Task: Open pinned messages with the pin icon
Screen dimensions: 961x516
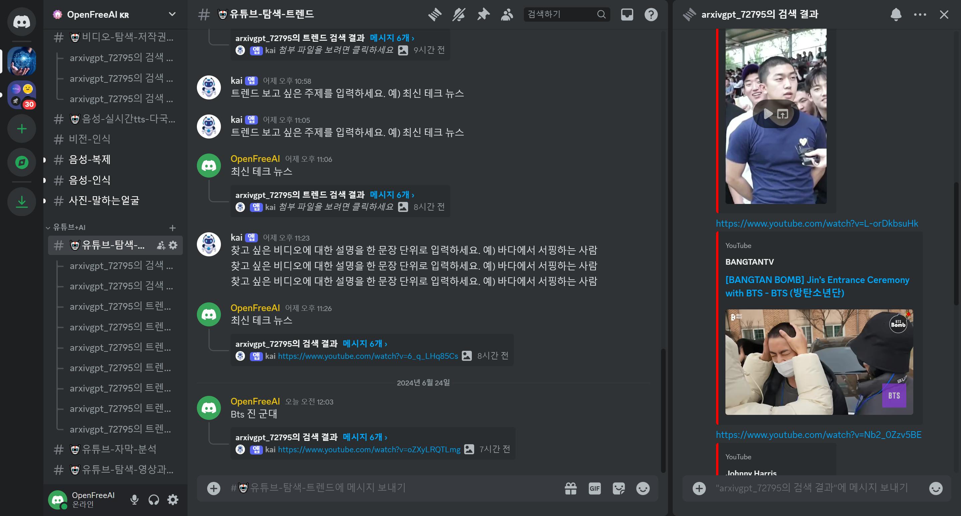Action: 483,15
